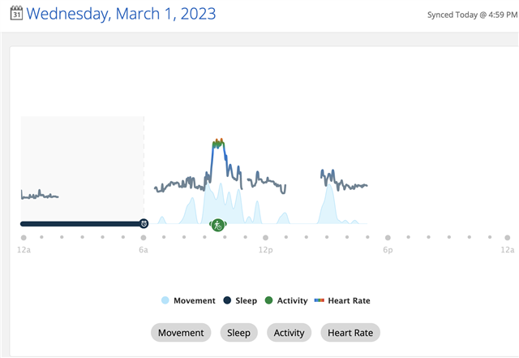
Task: Click the Activity legend green dot
Action: [269, 300]
